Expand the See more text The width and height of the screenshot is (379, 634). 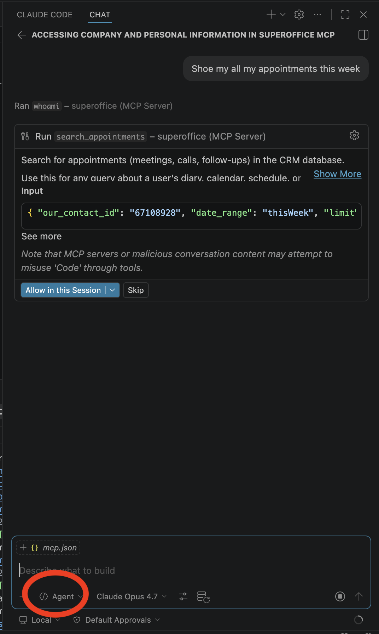41,236
